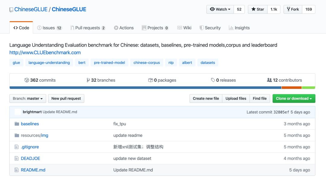Viewport: 326px width, 178px height.
Task: Click the baselines folder icon
Action: (17, 124)
